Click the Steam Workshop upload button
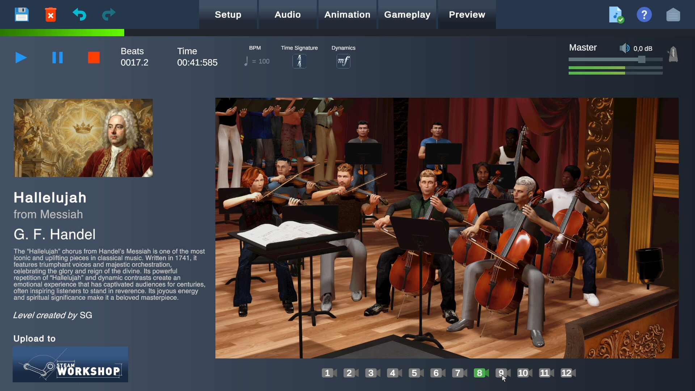This screenshot has width=695, height=391. point(70,364)
